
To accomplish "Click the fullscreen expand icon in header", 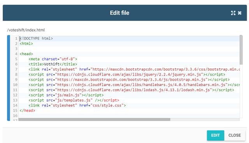I will click(233, 13).
